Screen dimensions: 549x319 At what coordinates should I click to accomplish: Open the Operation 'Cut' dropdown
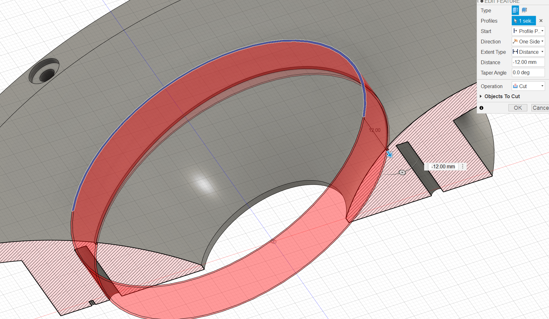click(528, 86)
